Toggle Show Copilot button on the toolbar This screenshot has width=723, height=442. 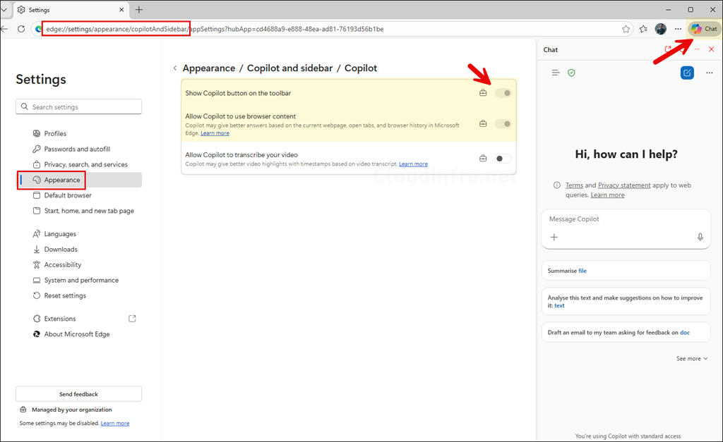(503, 93)
